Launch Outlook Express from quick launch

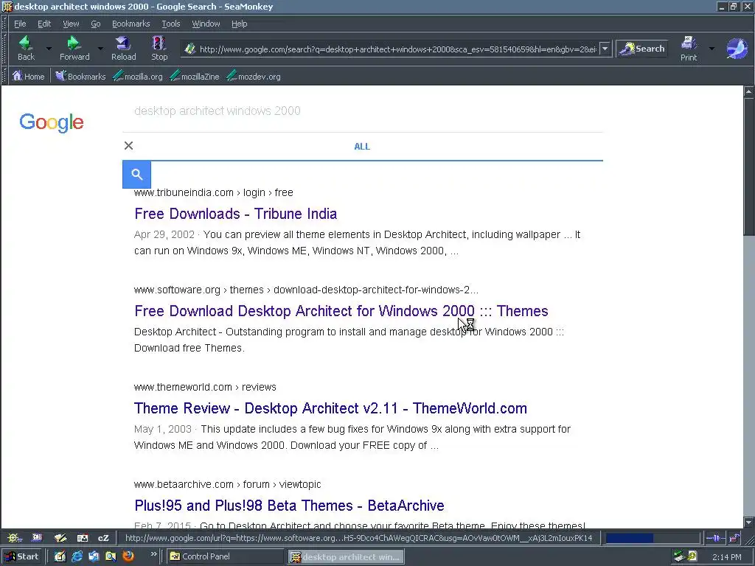(94, 556)
